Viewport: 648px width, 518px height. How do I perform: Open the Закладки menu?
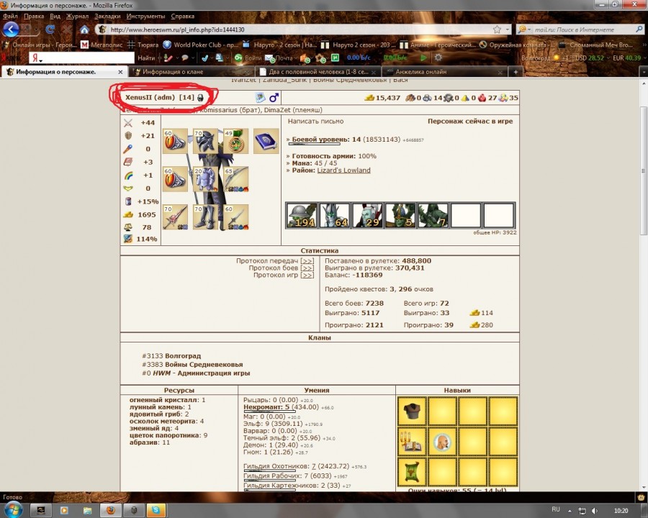coord(107,16)
